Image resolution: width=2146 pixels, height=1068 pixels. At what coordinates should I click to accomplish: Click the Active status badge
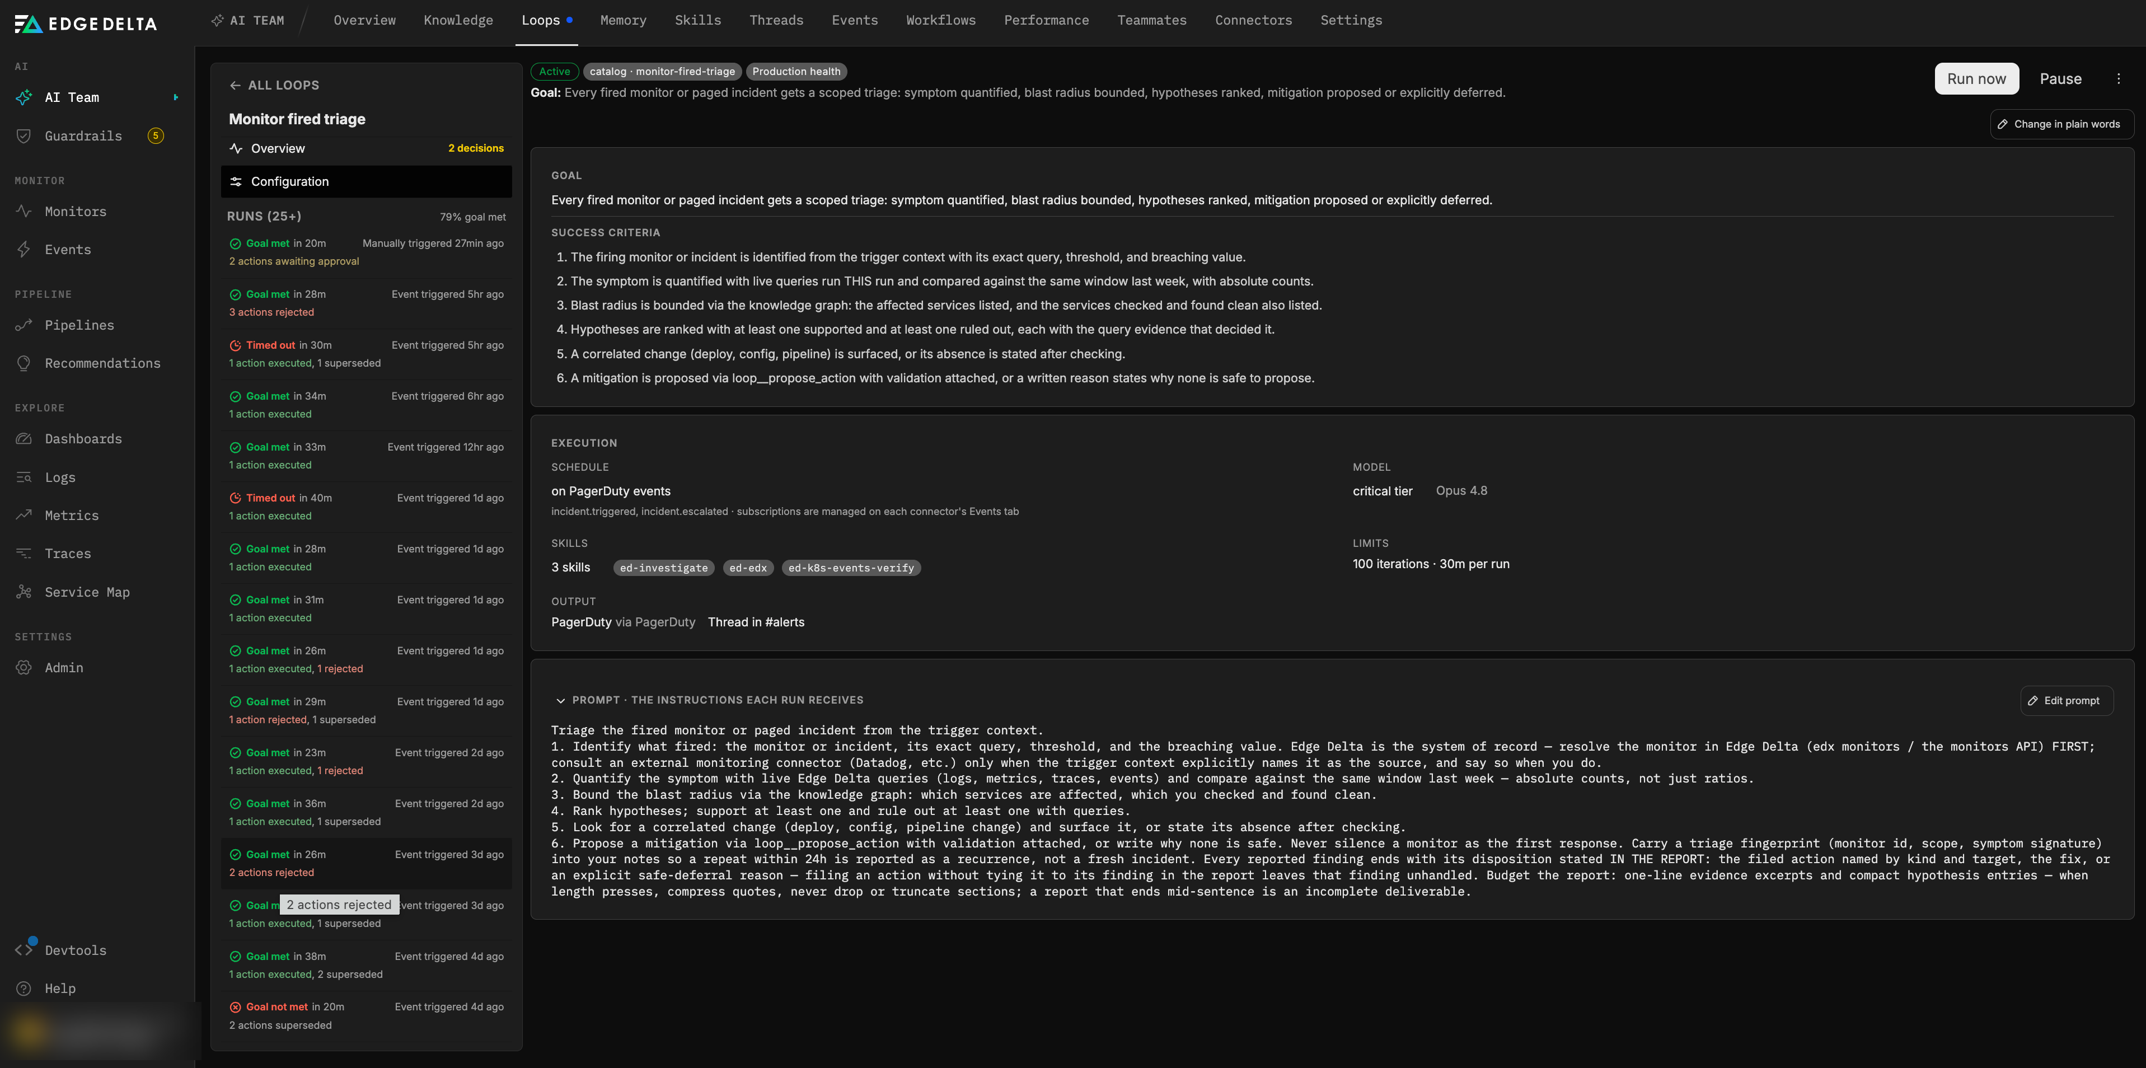point(555,72)
